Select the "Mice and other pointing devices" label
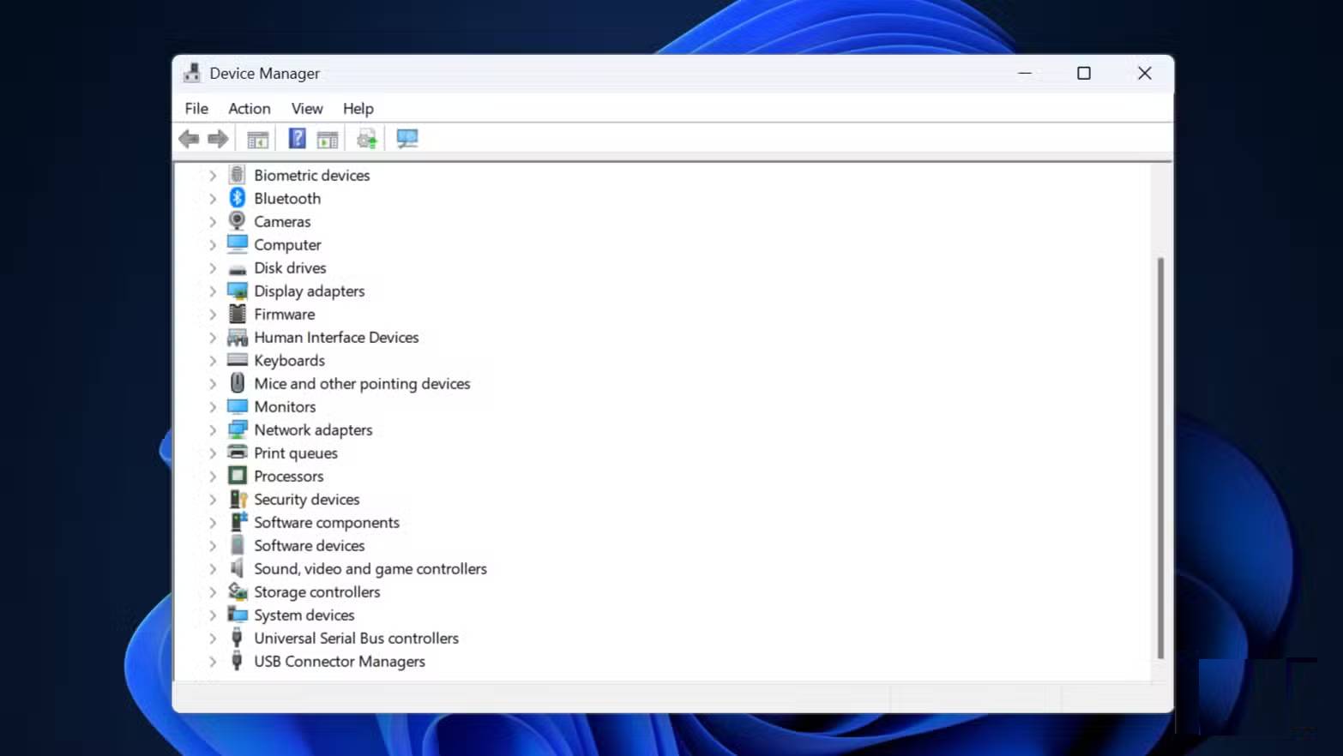The image size is (1343, 756). [x=362, y=384]
